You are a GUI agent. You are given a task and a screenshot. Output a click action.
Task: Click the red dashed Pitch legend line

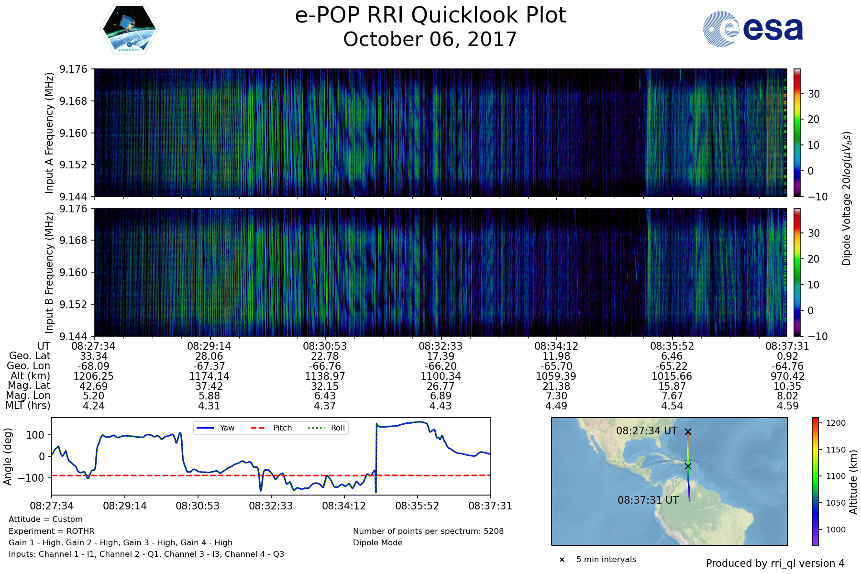tap(258, 428)
